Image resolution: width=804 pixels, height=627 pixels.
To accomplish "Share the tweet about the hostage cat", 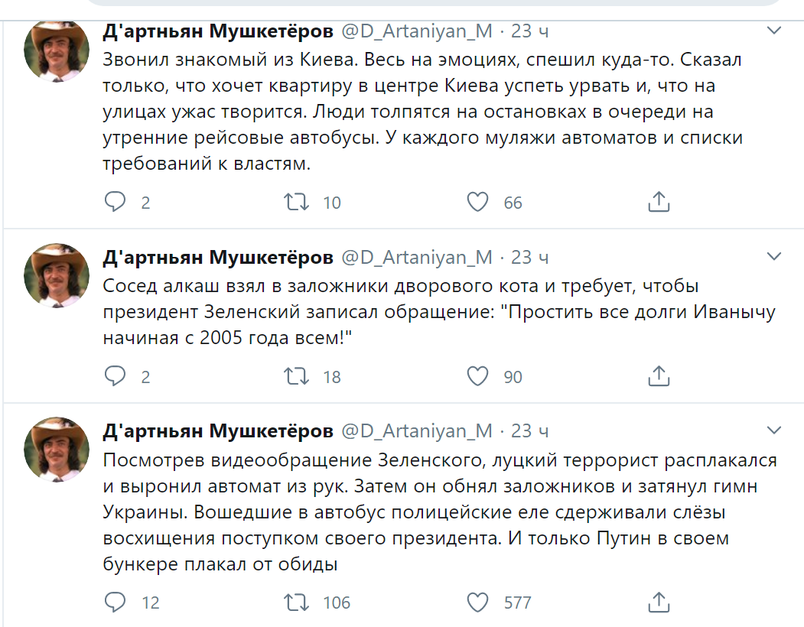I will 659,376.
